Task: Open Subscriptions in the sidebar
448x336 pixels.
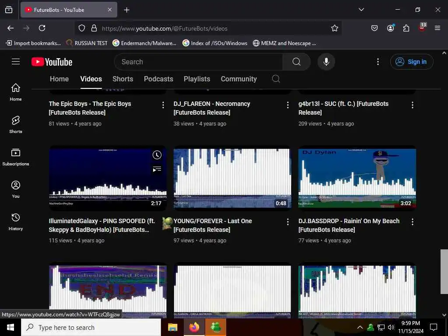Action: pyautogui.click(x=16, y=157)
